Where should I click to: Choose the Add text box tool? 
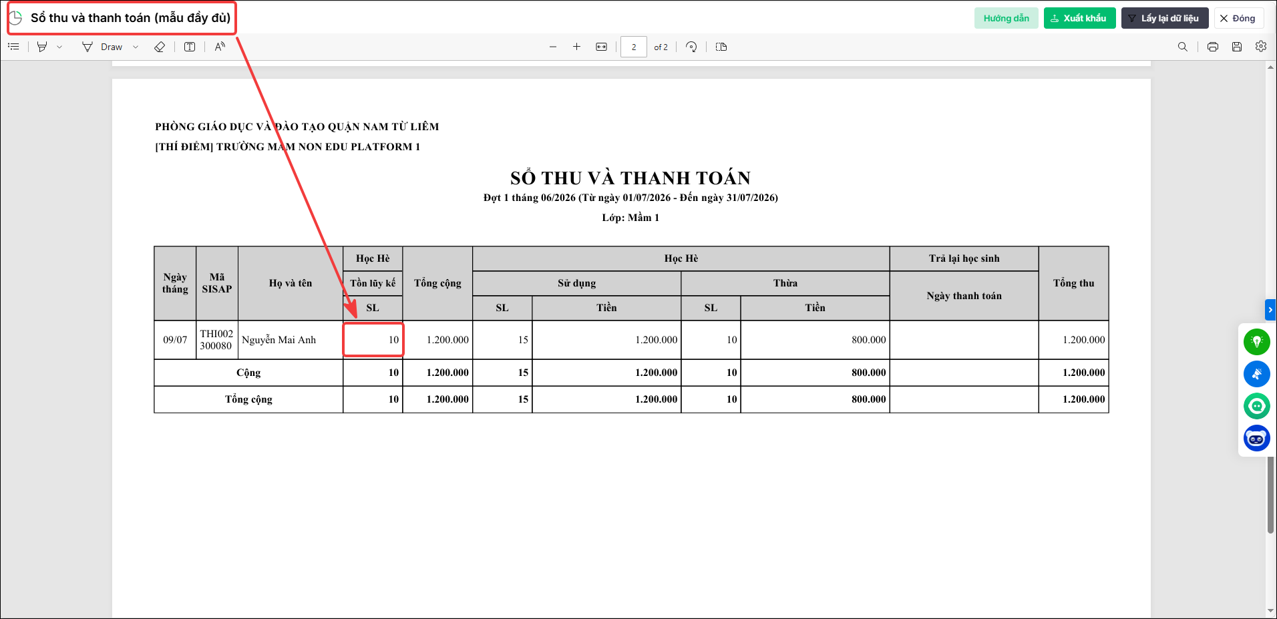(190, 47)
